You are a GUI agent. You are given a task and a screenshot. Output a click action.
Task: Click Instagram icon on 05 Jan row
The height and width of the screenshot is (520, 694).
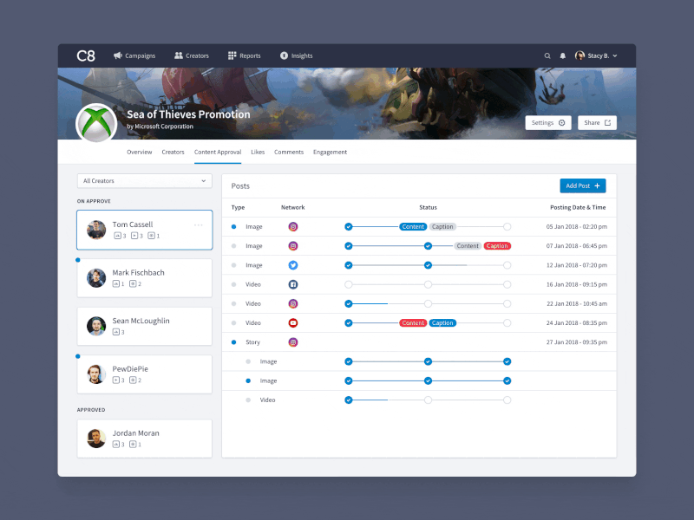point(293,227)
